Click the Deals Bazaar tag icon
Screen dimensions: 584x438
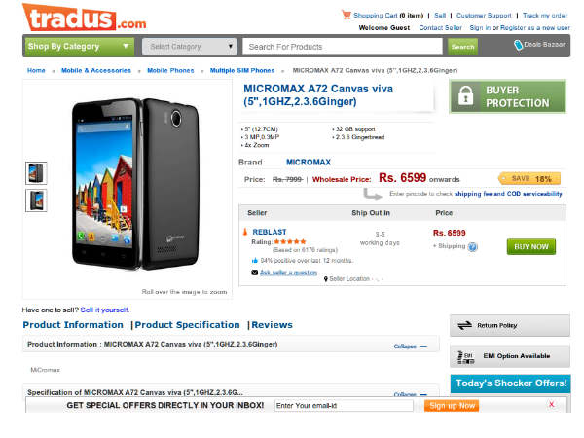pyautogui.click(x=519, y=45)
